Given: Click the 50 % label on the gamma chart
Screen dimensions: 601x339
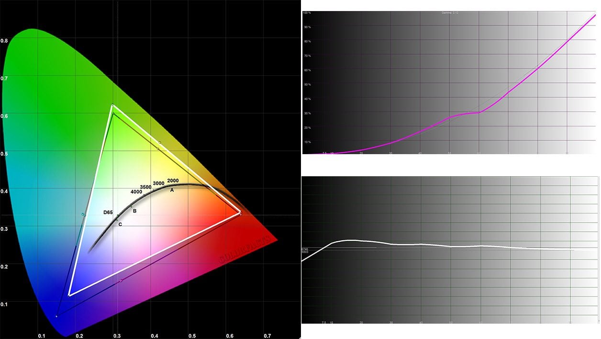Looking at the screenshot, I should click(308, 85).
